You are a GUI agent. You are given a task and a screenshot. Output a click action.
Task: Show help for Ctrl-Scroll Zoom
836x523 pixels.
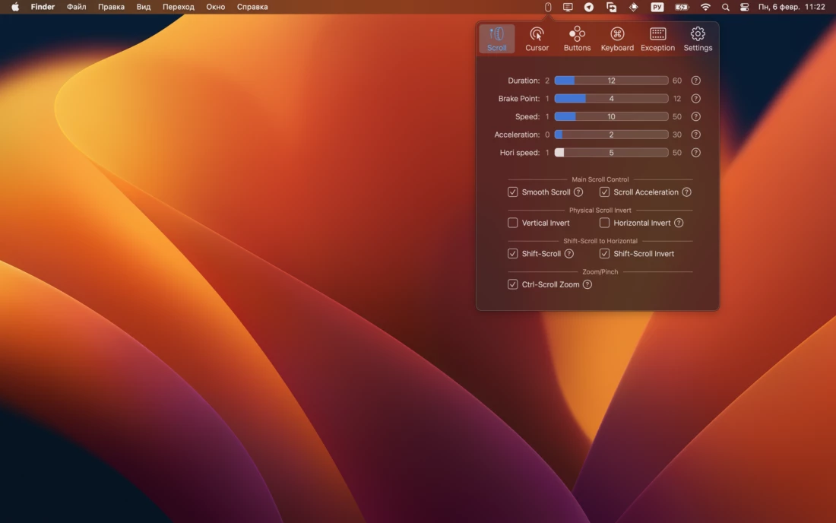coord(587,284)
